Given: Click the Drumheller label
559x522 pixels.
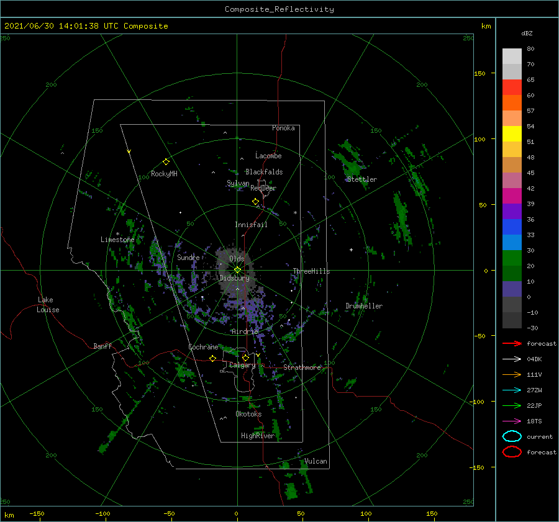Looking at the screenshot, I should click(364, 306).
